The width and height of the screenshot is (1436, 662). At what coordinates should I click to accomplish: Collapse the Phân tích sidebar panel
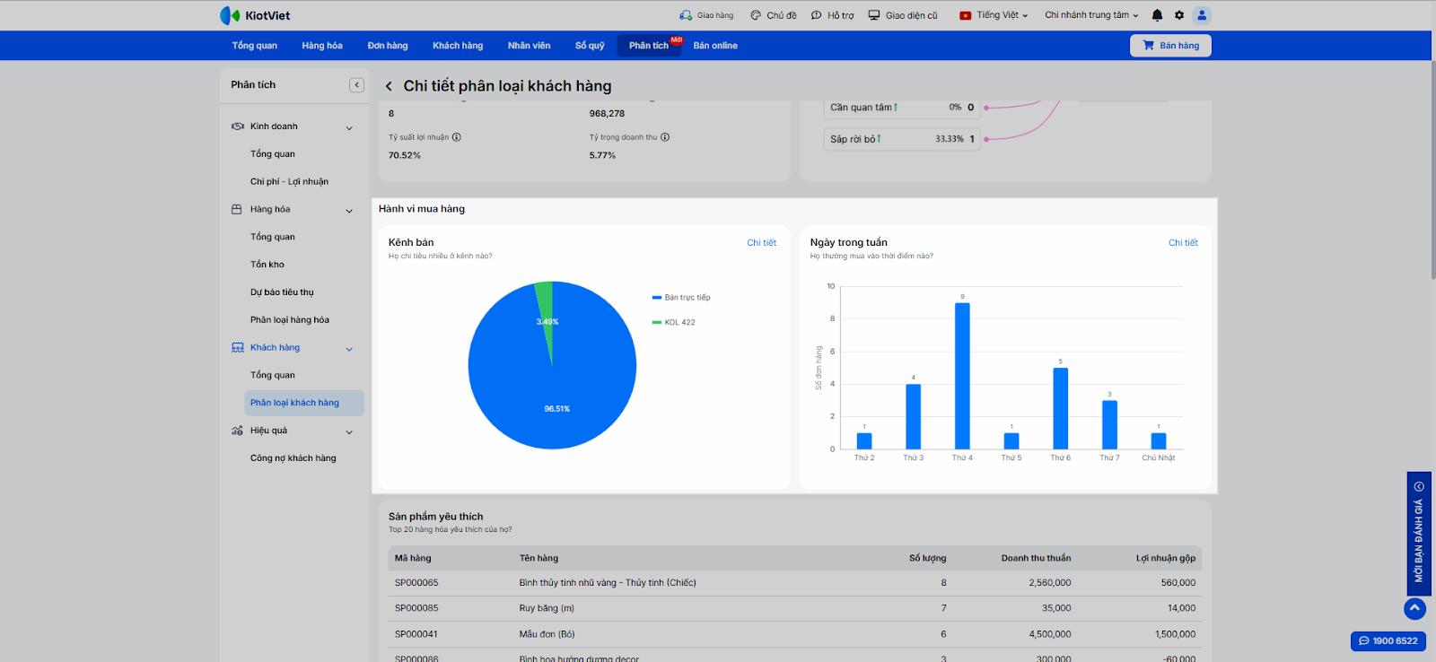pos(356,85)
